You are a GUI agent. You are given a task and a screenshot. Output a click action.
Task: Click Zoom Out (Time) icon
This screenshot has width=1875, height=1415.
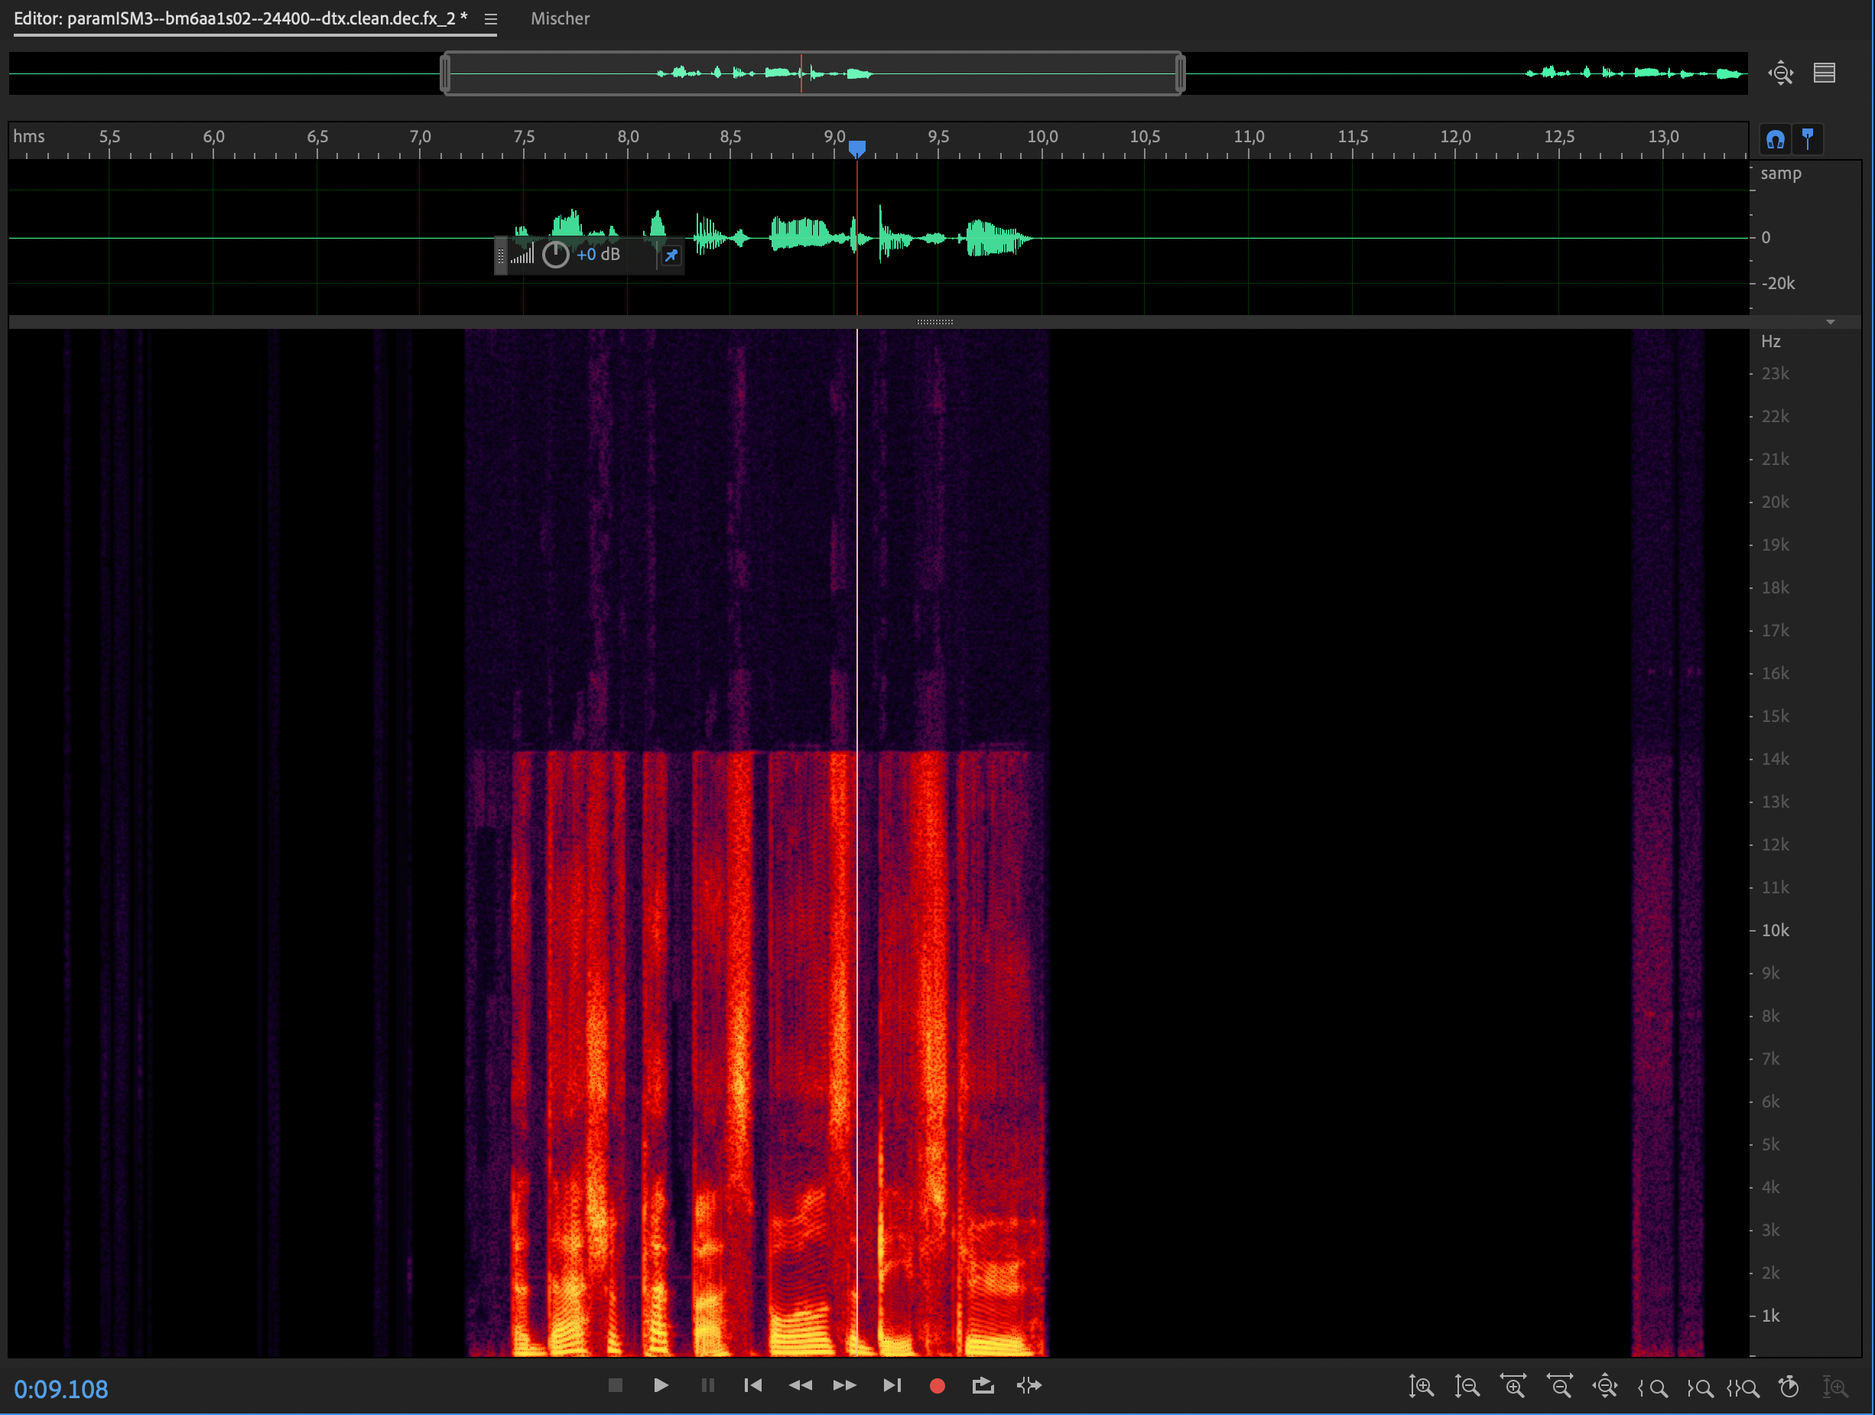pyautogui.click(x=1559, y=1386)
